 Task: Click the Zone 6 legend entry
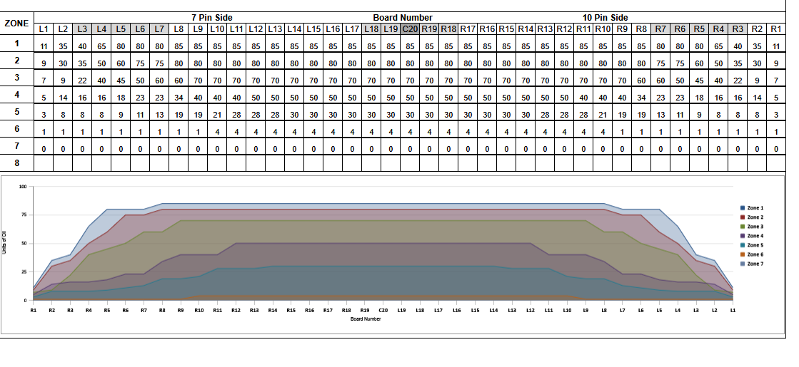click(752, 254)
